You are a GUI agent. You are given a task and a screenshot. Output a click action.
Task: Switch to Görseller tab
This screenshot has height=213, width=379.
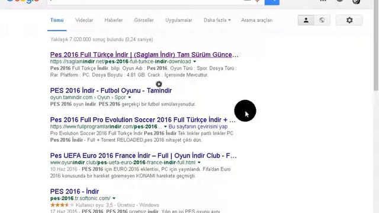tap(144, 20)
